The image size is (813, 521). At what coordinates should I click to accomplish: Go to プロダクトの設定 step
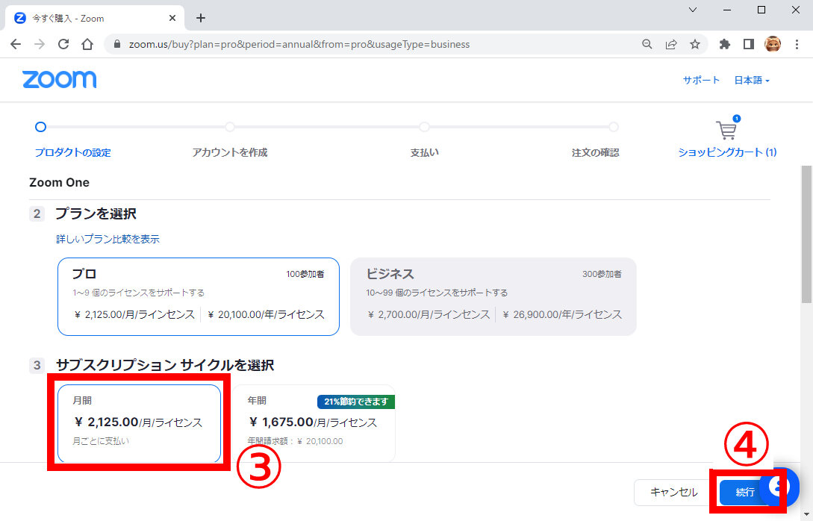tap(72, 152)
